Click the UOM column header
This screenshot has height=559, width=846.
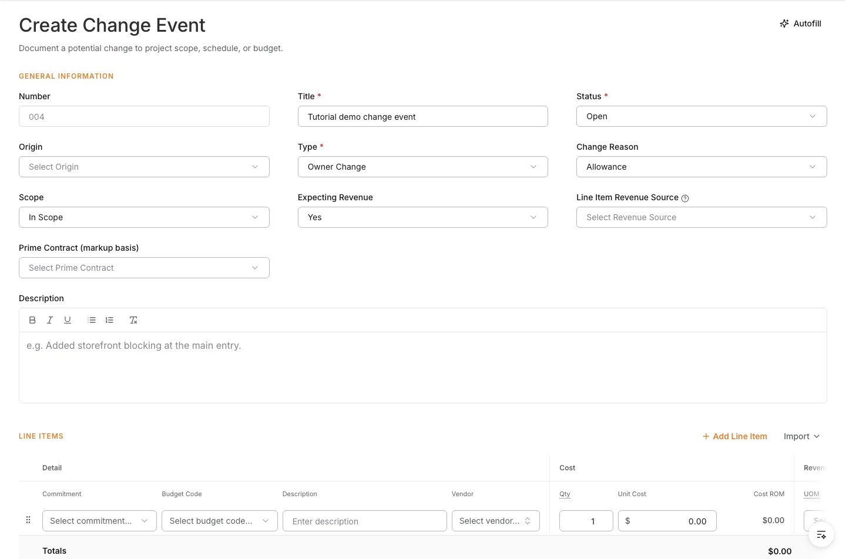pos(811,494)
